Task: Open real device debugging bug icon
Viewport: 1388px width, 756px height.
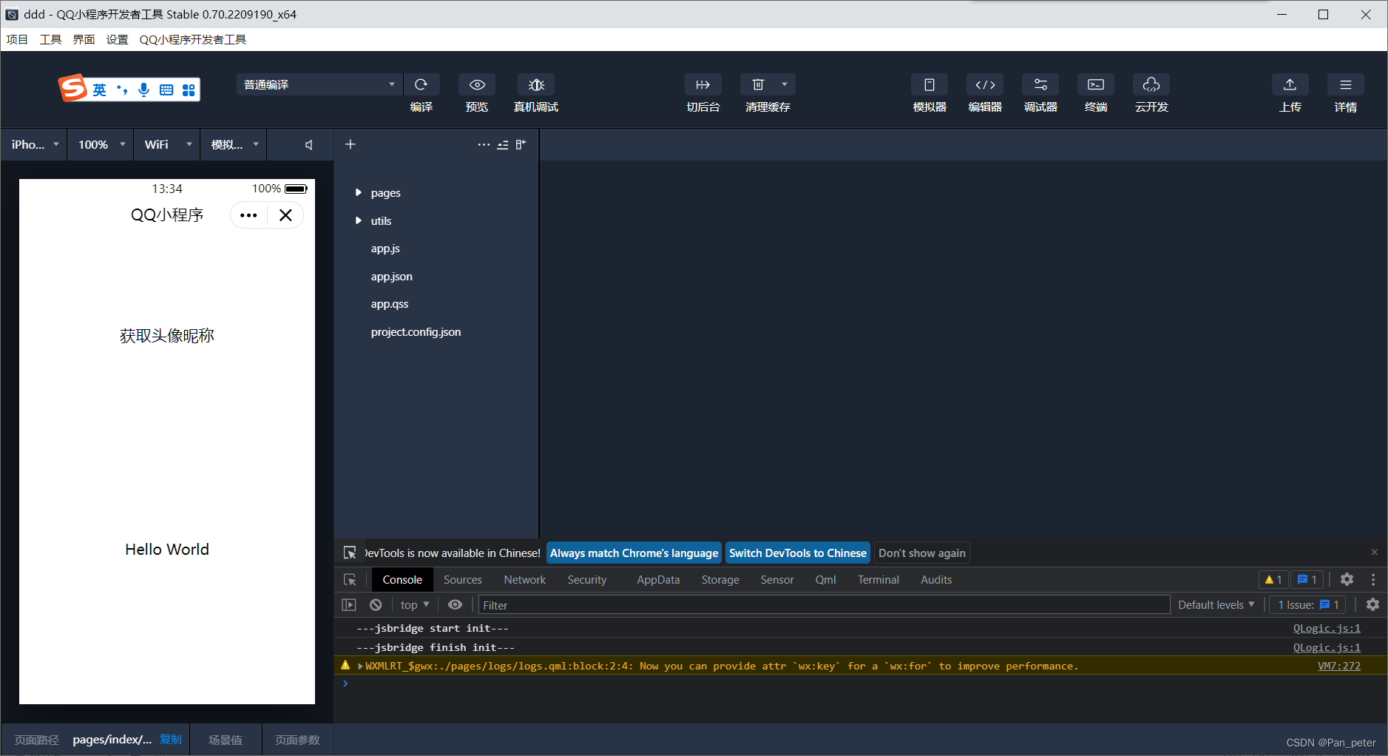Action: click(x=536, y=84)
